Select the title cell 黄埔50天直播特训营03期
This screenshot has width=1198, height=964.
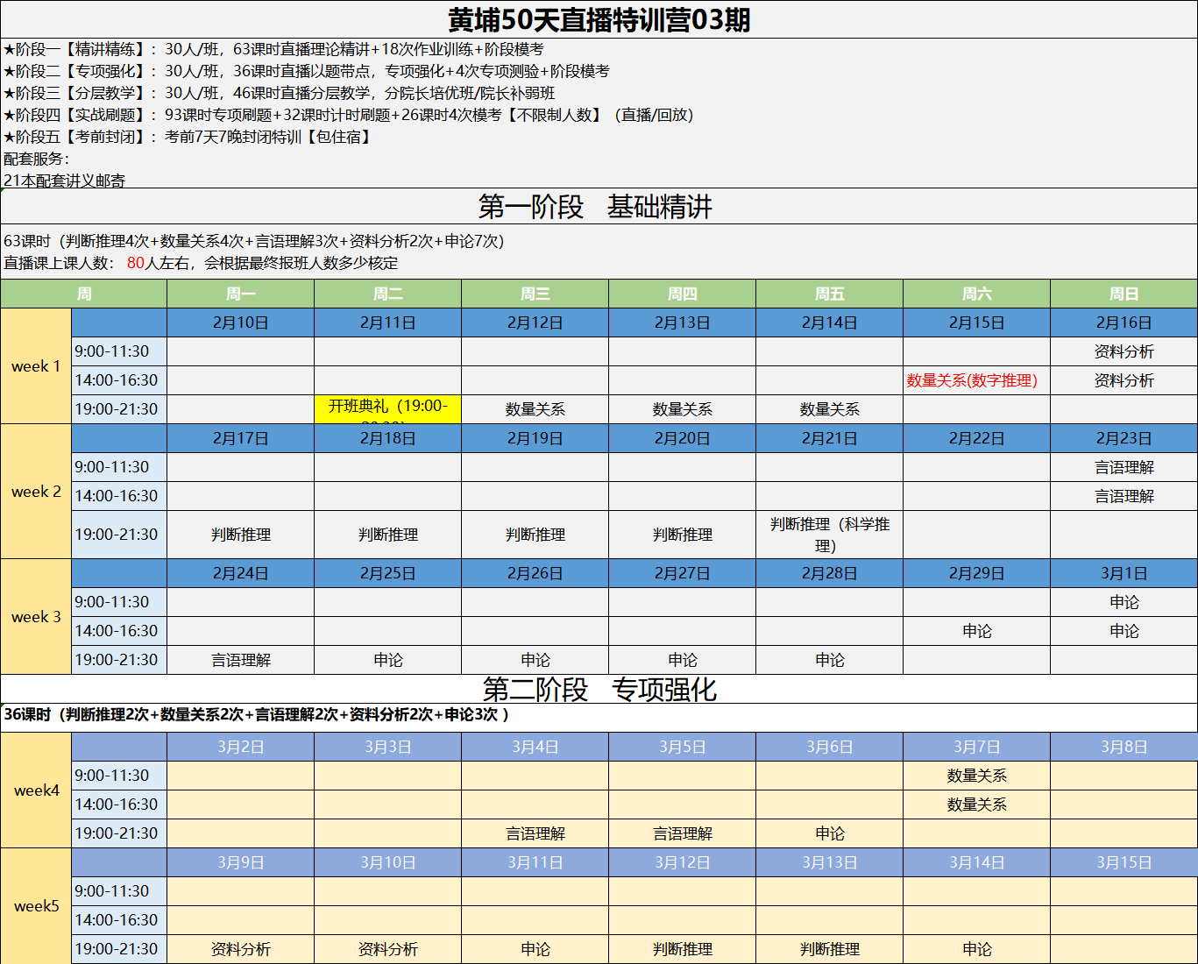(599, 20)
